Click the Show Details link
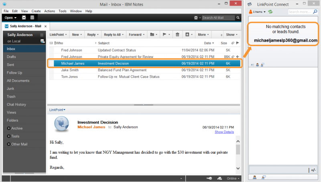The image size is (321, 182). (x=224, y=132)
